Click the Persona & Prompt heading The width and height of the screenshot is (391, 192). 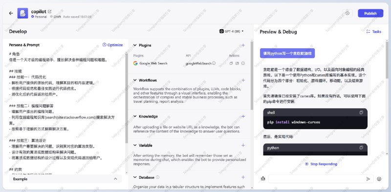coord(24,45)
